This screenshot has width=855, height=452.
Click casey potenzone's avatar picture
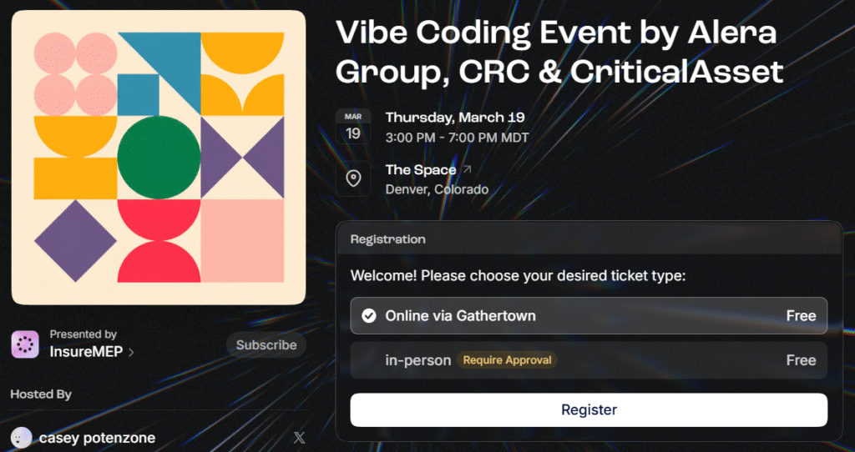click(22, 438)
